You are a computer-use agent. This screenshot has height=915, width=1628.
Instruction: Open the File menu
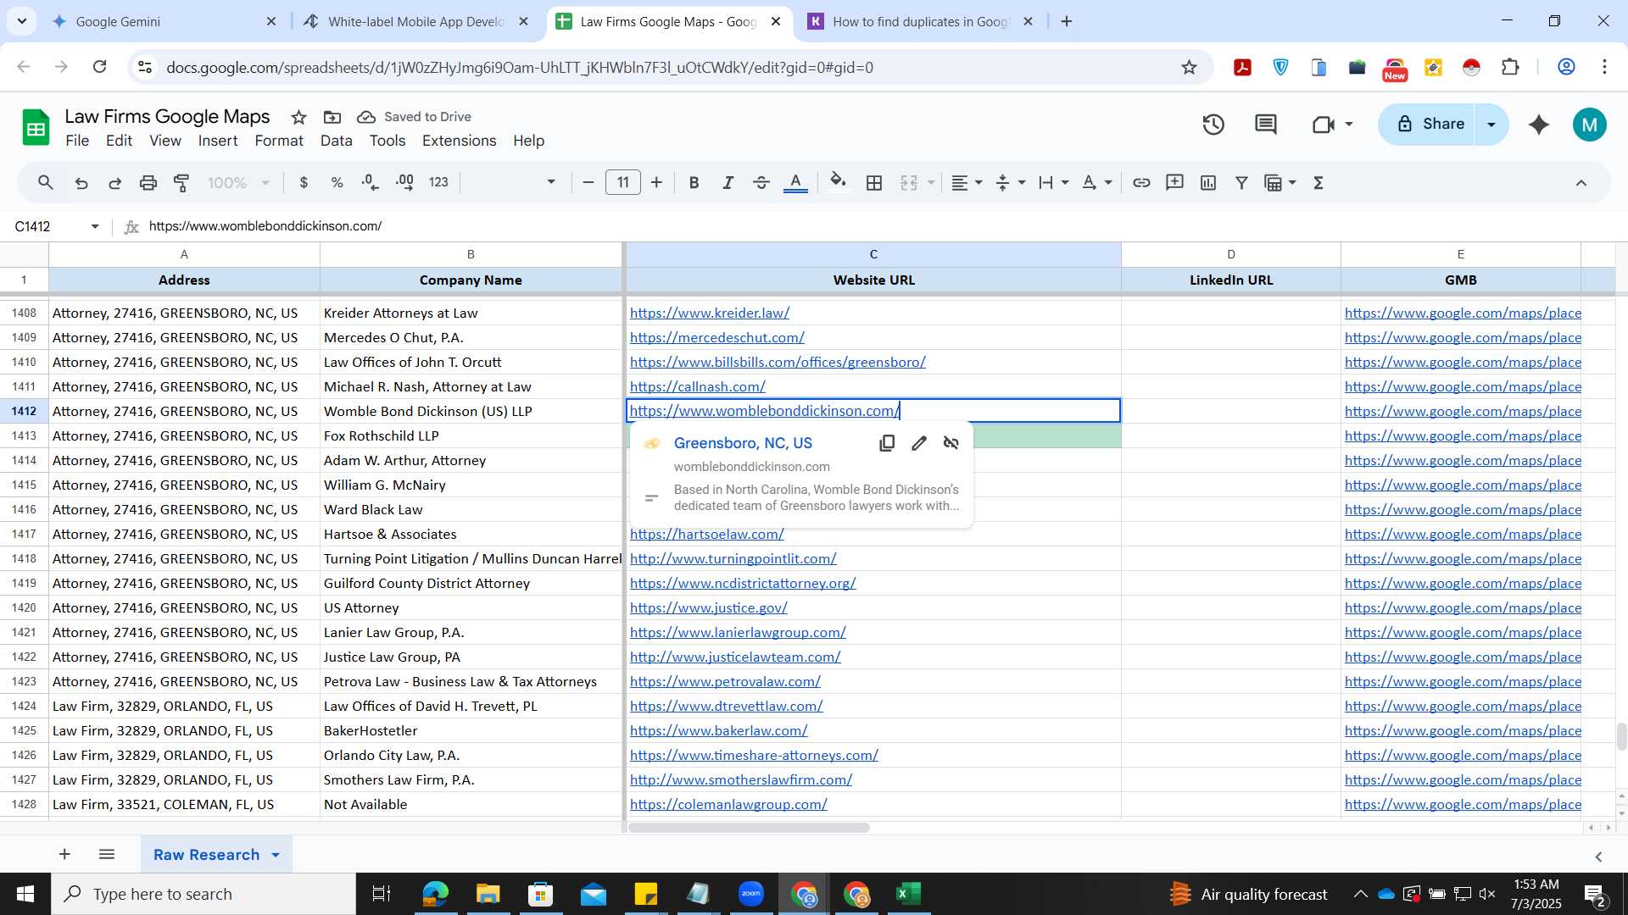pyautogui.click(x=77, y=141)
